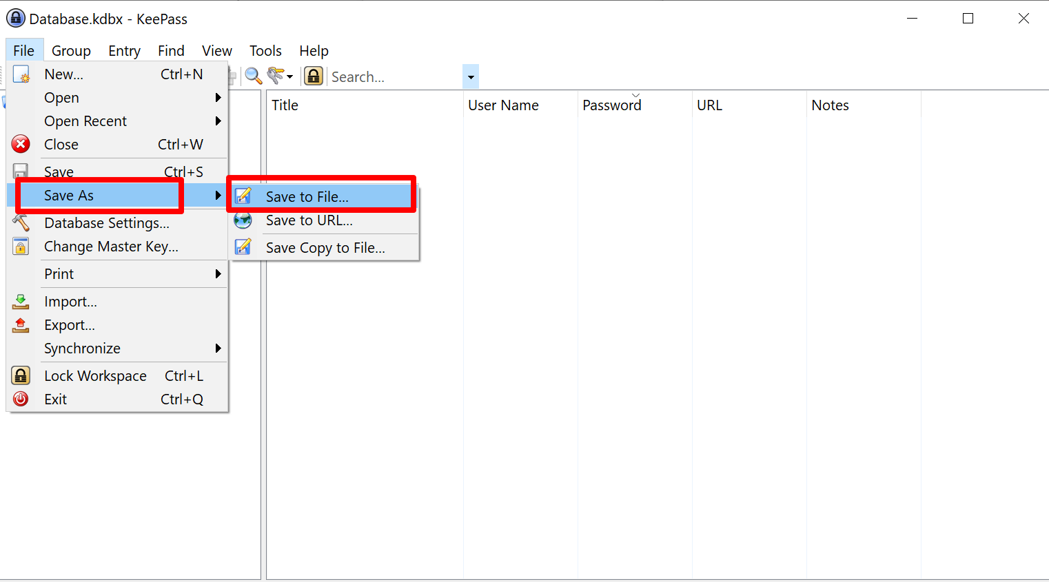Click the green Import arrow icon
Image resolution: width=1049 pixels, height=582 pixels.
21,302
